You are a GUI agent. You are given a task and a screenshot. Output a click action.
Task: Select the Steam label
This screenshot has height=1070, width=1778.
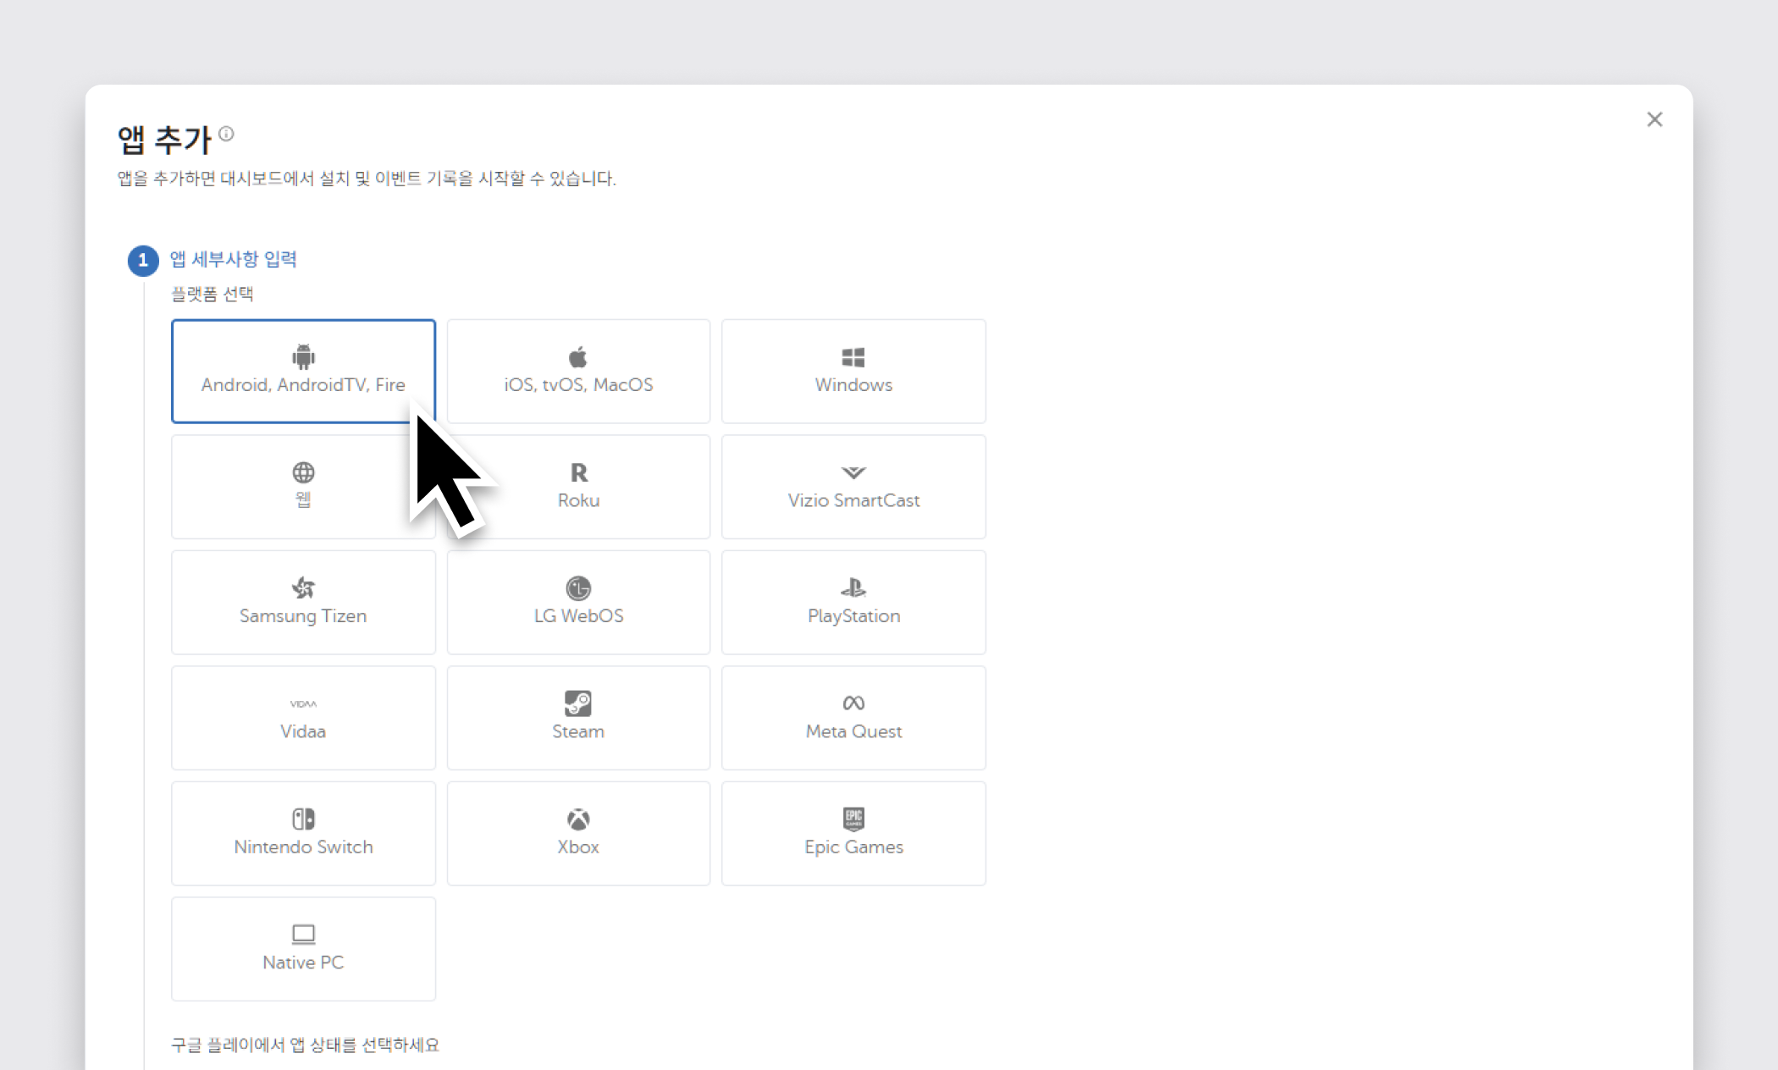[578, 731]
